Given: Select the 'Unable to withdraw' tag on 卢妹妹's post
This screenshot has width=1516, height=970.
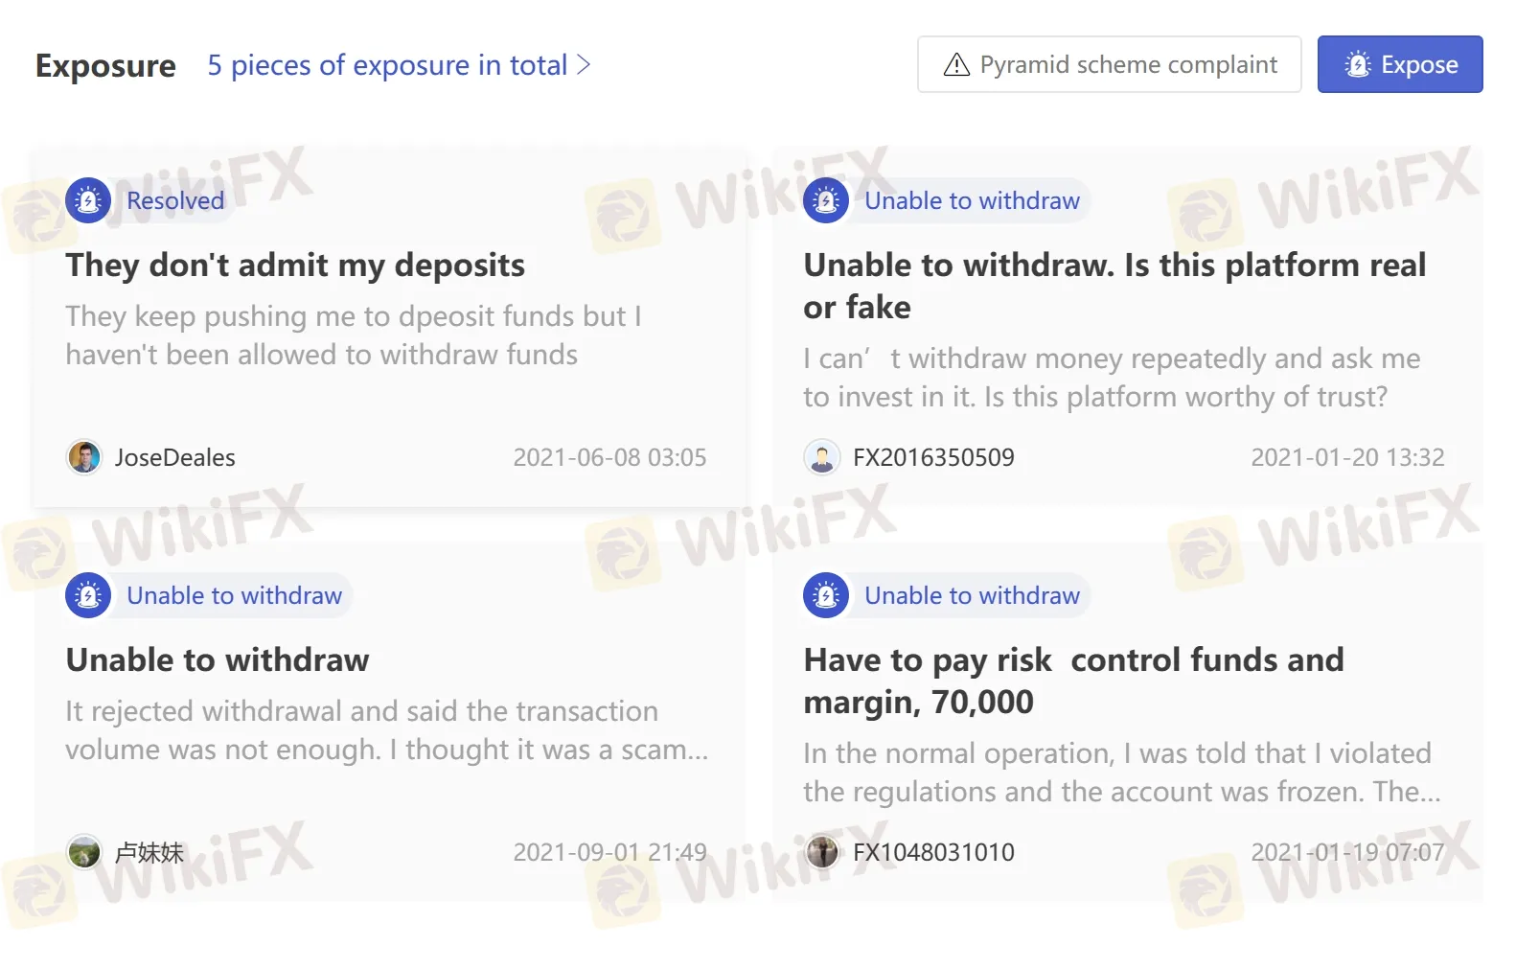Looking at the screenshot, I should click(234, 595).
